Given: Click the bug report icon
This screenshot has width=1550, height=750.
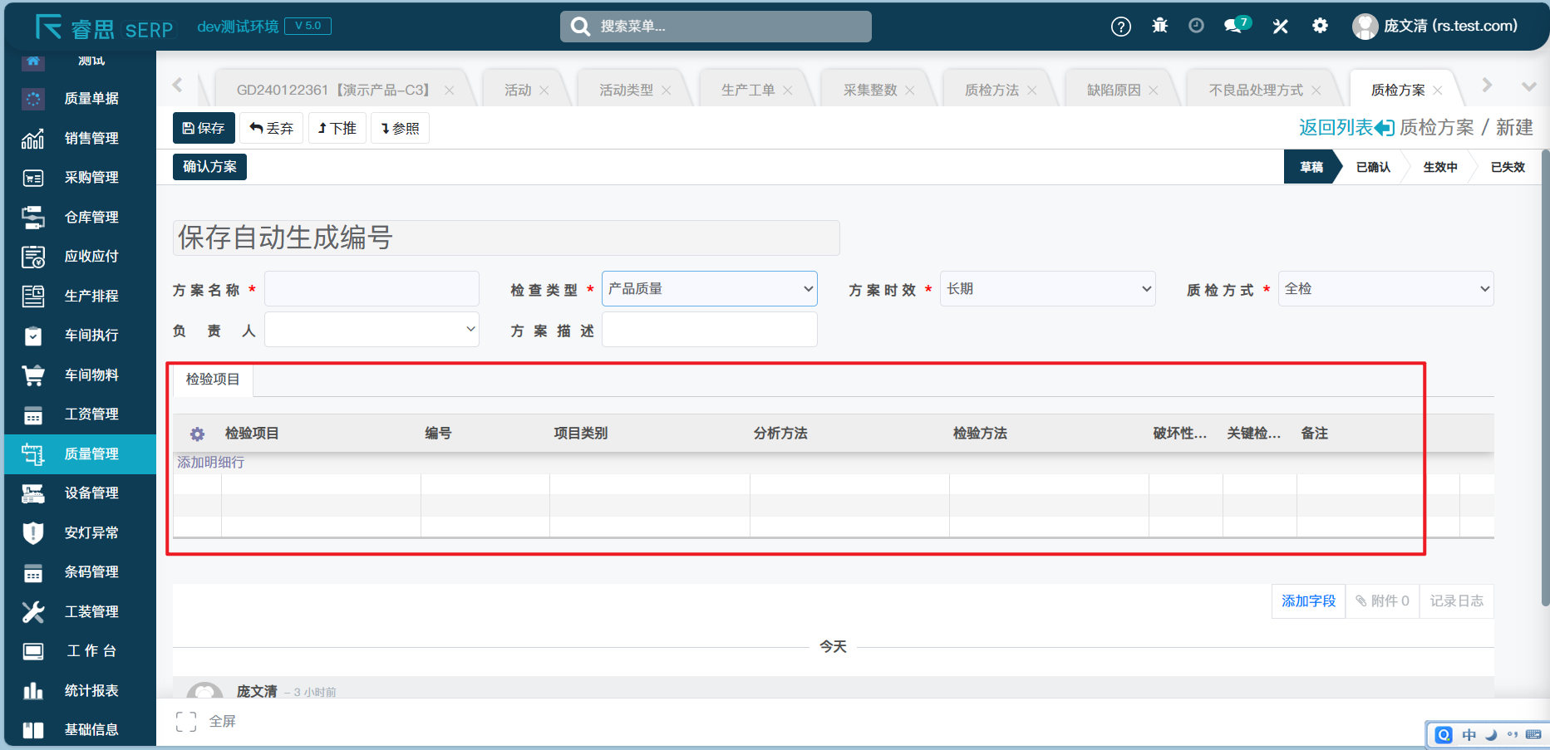Looking at the screenshot, I should [x=1159, y=26].
